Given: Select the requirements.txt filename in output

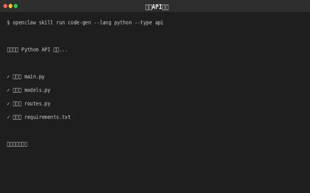Looking at the screenshot, I should click(x=47, y=117).
